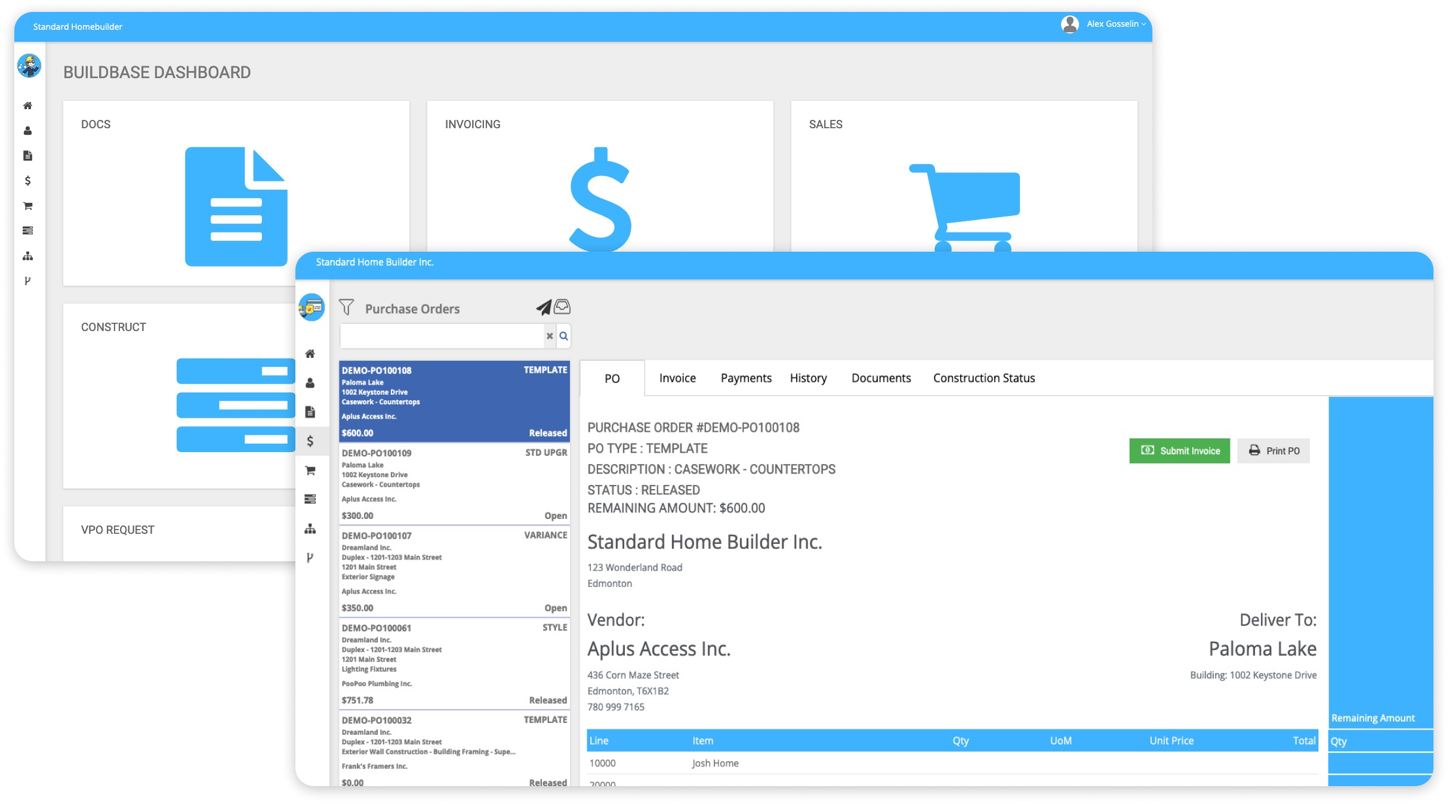Select purchase order DEMO-PO100109
This screenshot has height=804, width=1449.
pos(454,483)
